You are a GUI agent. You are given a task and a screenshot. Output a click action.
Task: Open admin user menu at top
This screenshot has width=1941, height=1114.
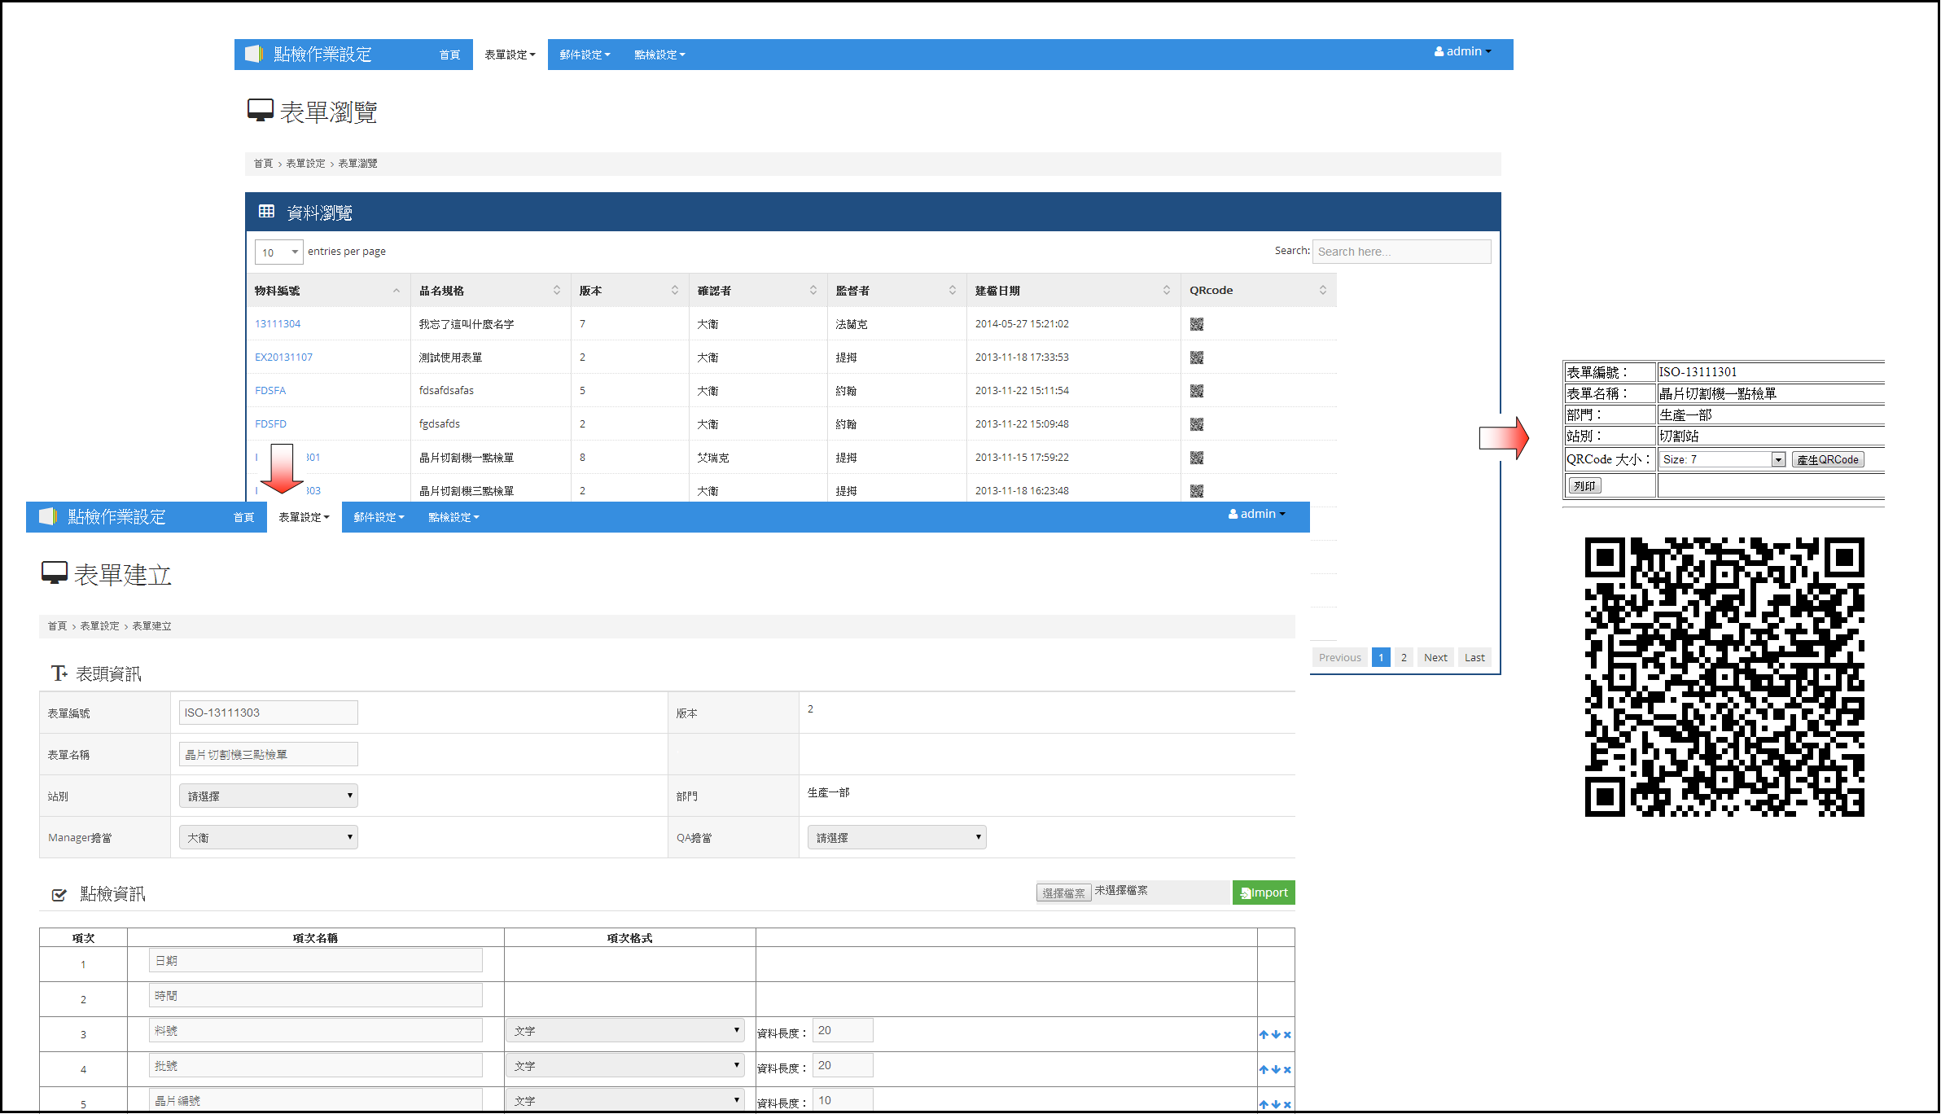[1462, 51]
